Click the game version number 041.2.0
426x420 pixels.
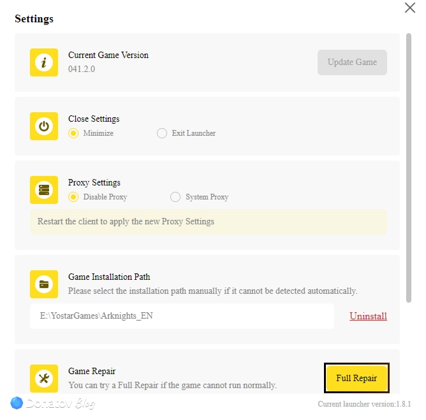point(82,69)
